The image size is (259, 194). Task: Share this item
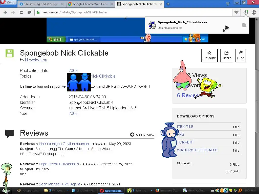pyautogui.click(x=226, y=56)
